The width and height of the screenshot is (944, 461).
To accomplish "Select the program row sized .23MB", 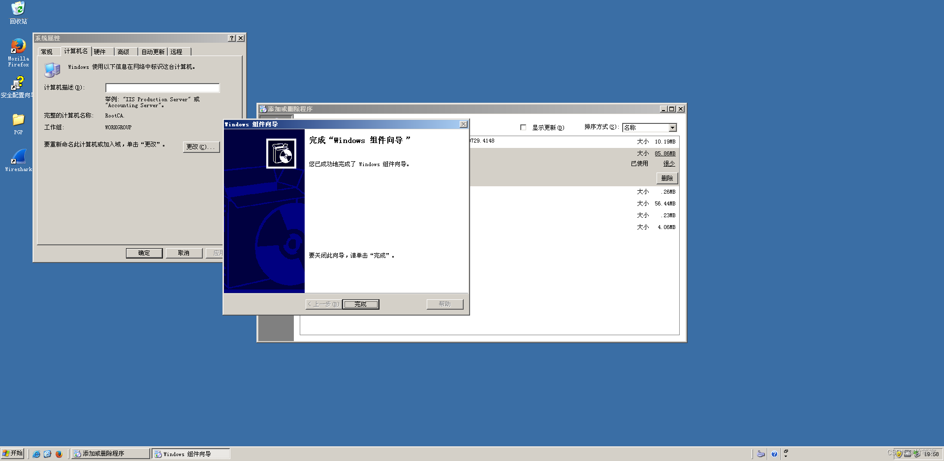I will coord(574,215).
